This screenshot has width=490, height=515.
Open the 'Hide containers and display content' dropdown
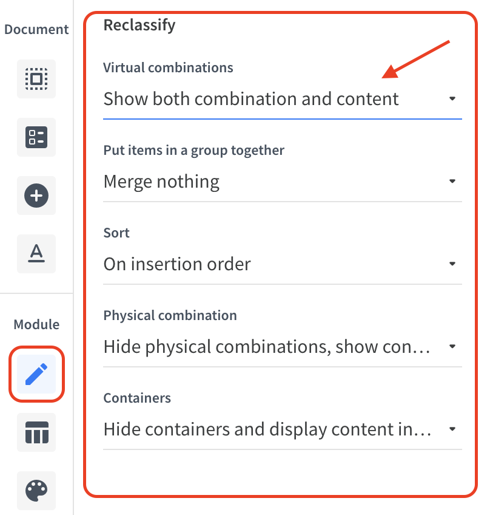point(283,429)
